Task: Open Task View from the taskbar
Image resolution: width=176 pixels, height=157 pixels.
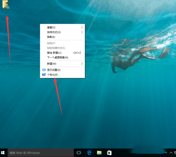Action: click(79, 153)
